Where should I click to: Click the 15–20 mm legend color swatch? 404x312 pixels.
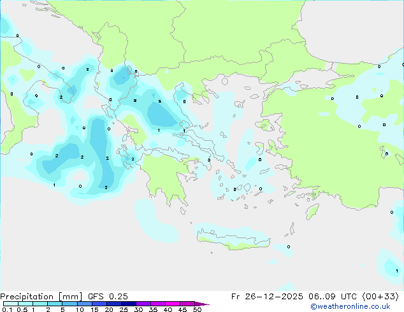click(x=99, y=304)
